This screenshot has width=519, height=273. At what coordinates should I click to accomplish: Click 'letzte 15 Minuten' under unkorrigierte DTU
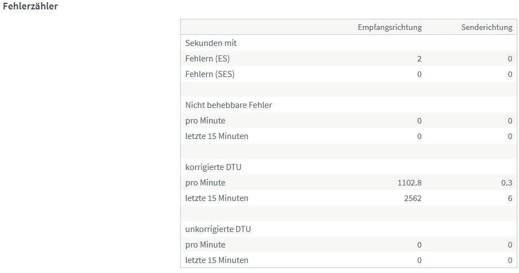(217, 260)
